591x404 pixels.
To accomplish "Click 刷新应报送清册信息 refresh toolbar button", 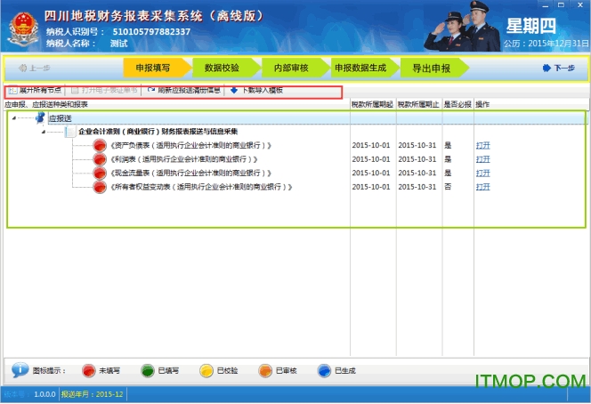I will (183, 91).
